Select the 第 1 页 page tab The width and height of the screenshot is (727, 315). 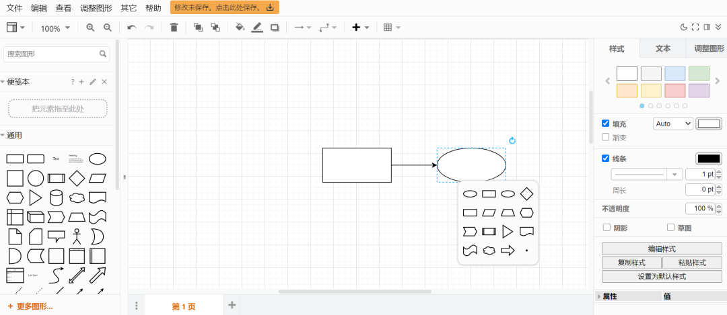(184, 306)
